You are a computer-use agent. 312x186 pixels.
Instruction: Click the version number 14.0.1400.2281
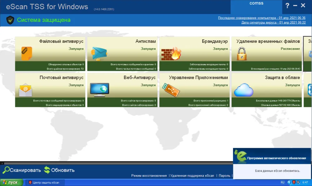pos(104,9)
